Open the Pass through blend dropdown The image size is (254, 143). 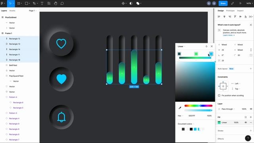(228, 109)
